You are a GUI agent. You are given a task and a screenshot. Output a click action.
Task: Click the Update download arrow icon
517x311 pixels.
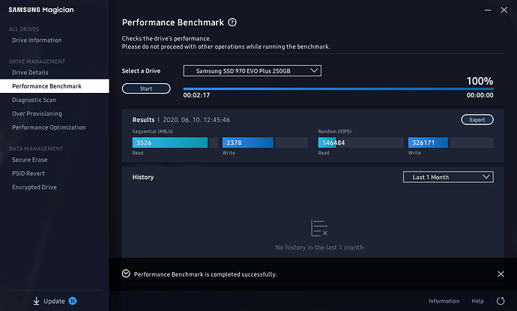click(x=36, y=301)
